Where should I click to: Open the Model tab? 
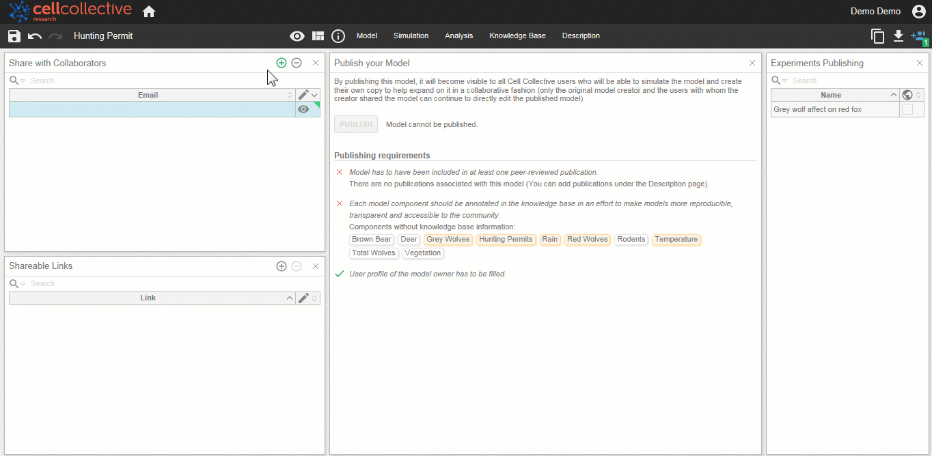click(x=367, y=35)
